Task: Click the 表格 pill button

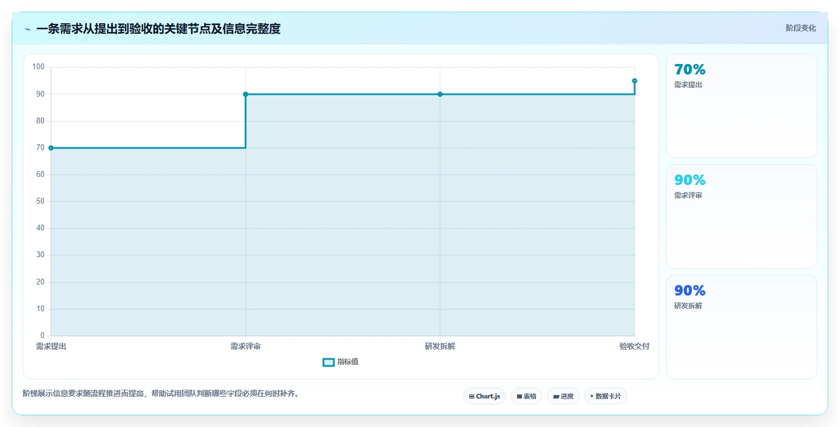Action: pyautogui.click(x=526, y=396)
